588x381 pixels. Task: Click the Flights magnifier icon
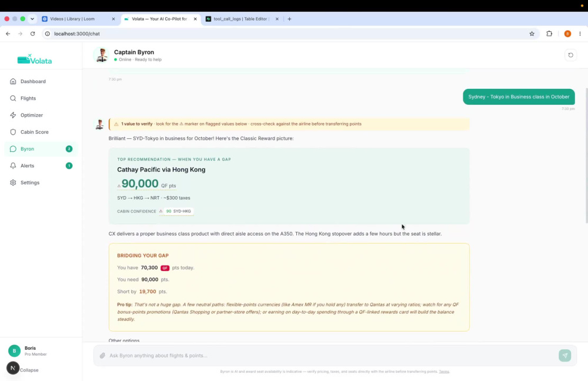coord(13,98)
